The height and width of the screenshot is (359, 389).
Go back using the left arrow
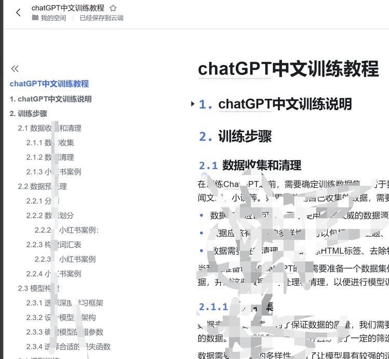(18, 12)
